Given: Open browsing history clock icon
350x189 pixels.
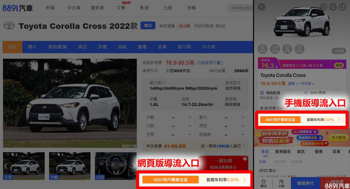Looking at the screenshot, I should tap(324, 7).
